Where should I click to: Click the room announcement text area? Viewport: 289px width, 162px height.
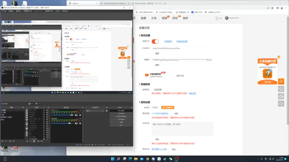183,129
